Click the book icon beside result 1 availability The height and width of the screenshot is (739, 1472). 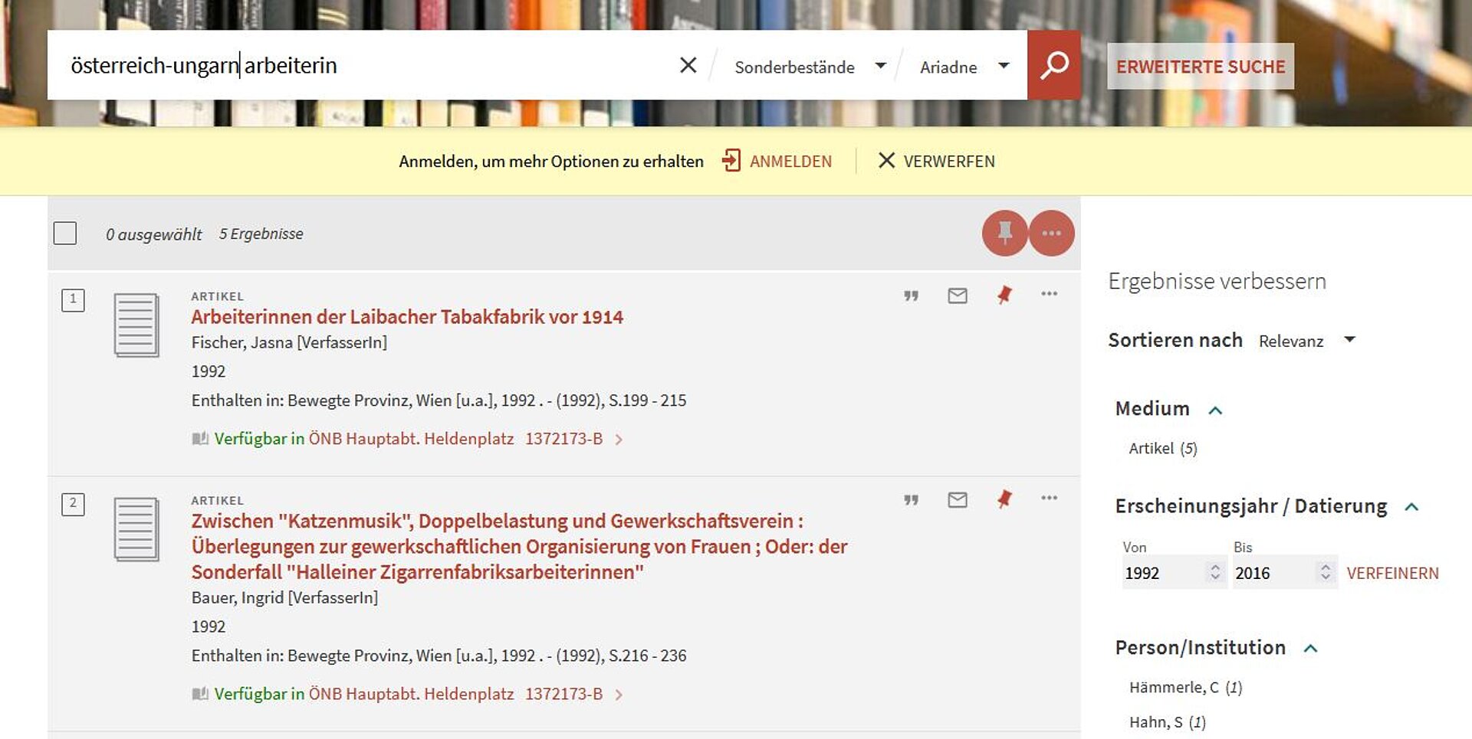click(x=200, y=439)
